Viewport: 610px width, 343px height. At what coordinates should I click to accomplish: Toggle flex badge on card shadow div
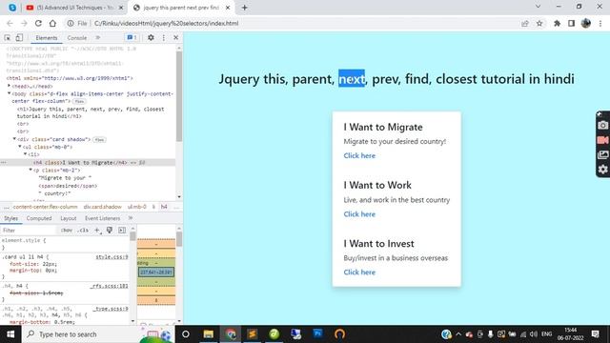pyautogui.click(x=99, y=140)
